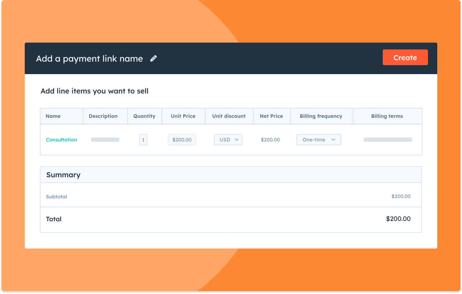Click the Description column header
The width and height of the screenshot is (462, 294).
pyautogui.click(x=103, y=116)
